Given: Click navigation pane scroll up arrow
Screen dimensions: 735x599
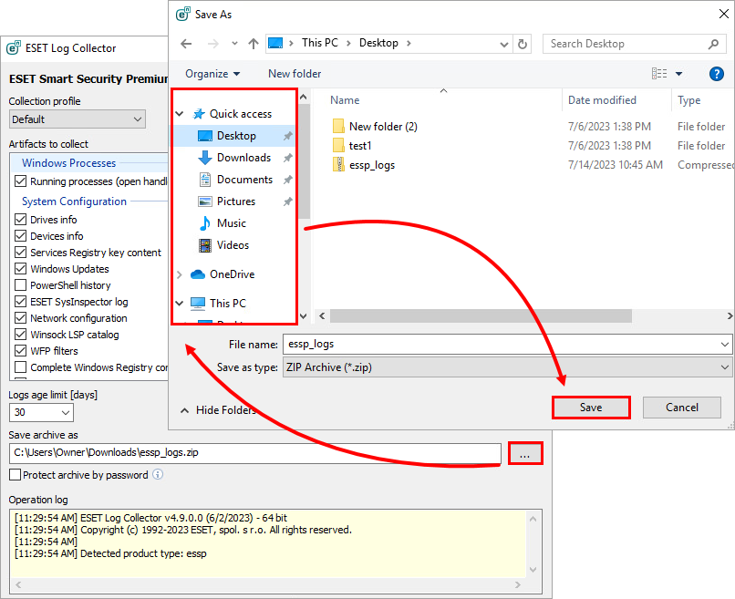Looking at the screenshot, I should pyautogui.click(x=304, y=97).
